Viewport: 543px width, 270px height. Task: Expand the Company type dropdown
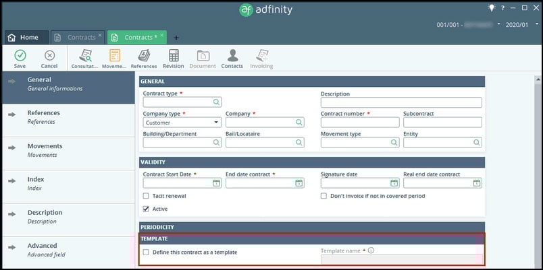(x=216, y=123)
